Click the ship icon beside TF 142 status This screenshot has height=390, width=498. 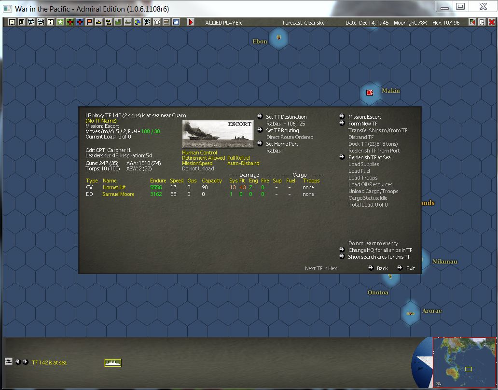9,362
